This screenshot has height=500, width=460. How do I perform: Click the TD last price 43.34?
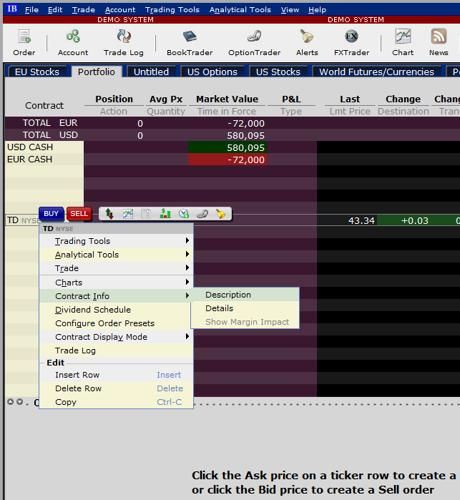tap(361, 220)
